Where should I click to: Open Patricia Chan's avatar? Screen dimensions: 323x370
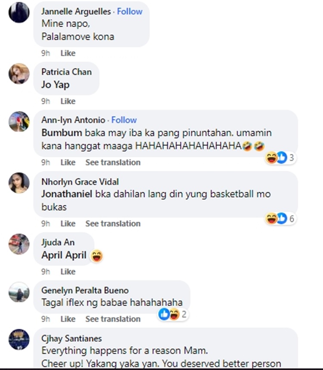pos(19,74)
